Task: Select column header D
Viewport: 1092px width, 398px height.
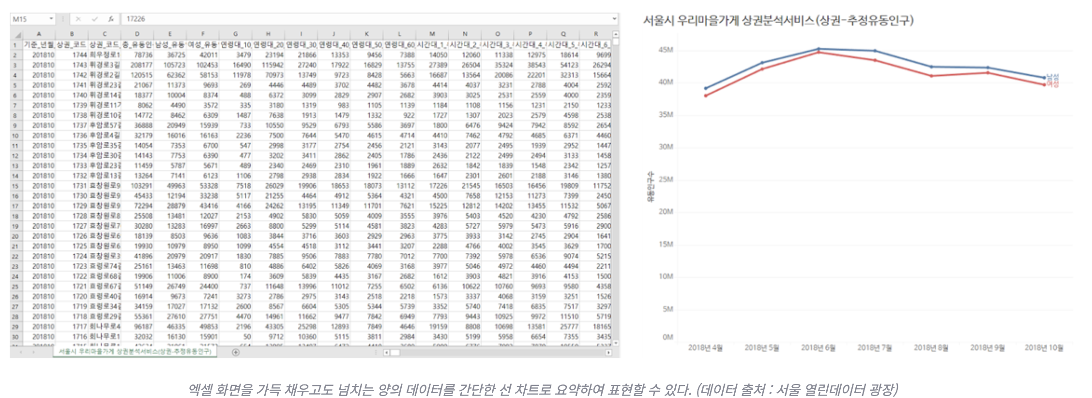Action: coord(137,34)
